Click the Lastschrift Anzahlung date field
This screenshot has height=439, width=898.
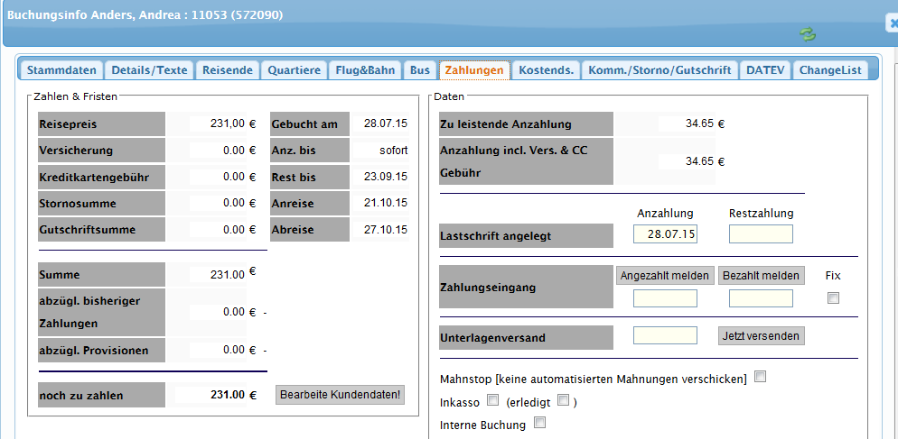(665, 234)
